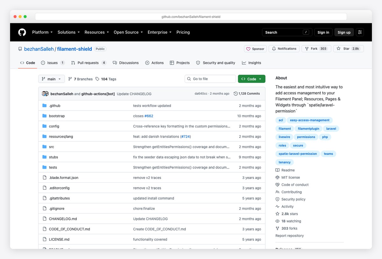This screenshot has height=259, width=382.
Task: Switch to the Insights tab
Action: pyautogui.click(x=251, y=63)
